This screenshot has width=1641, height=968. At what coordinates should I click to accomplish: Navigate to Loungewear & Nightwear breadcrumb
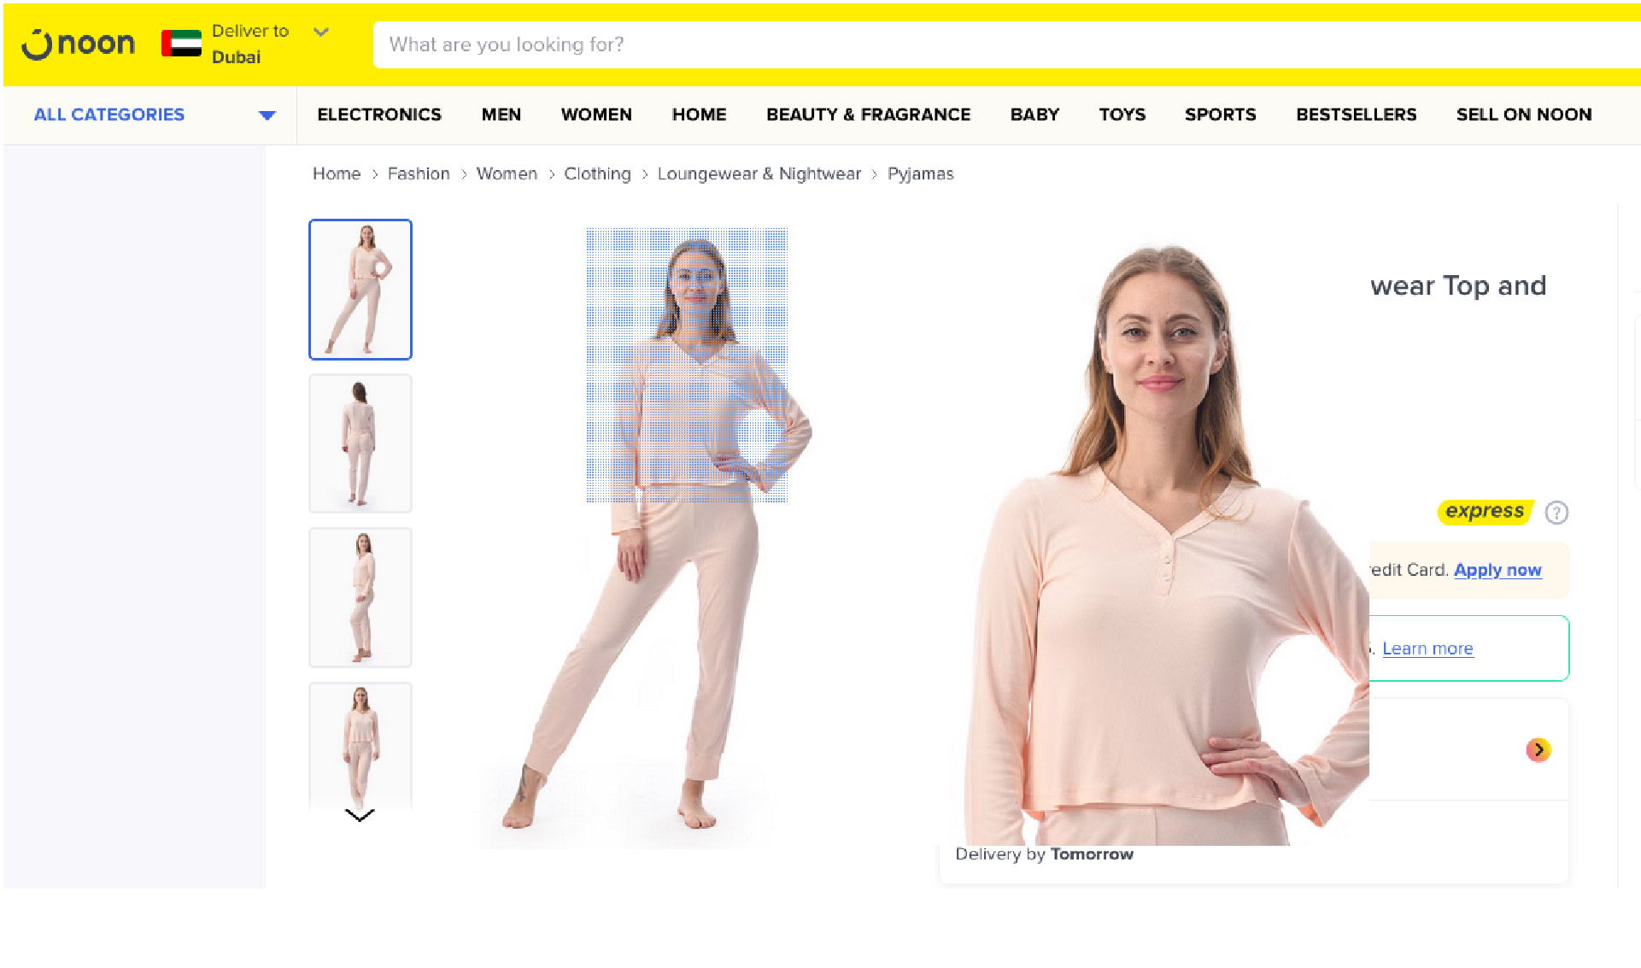point(759,173)
